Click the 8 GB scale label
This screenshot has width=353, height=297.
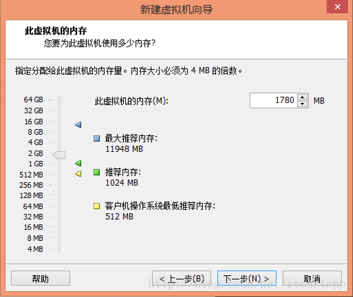click(x=36, y=132)
